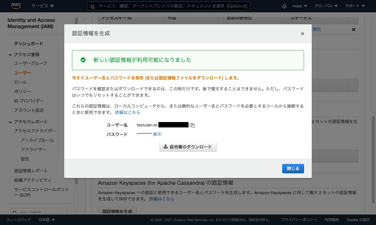This screenshot has width=376, height=225.
Task: Open the サービス services dropdown
Action: [x=42, y=6]
